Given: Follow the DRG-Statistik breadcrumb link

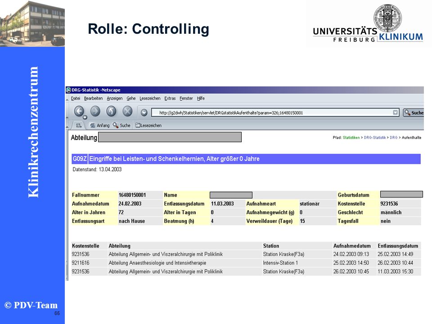Looking at the screenshot, I should (x=375, y=138).
